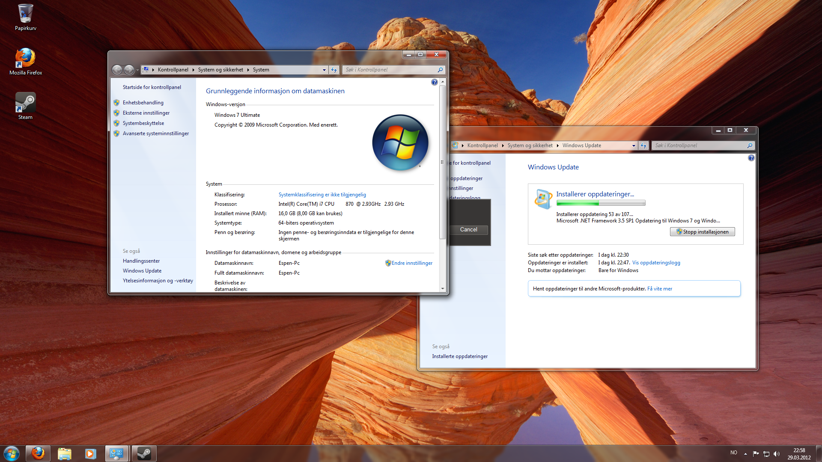822x462 pixels.
Task: Expand System og sikkerhet breadcrumb arrow in System window
Action: [248, 70]
